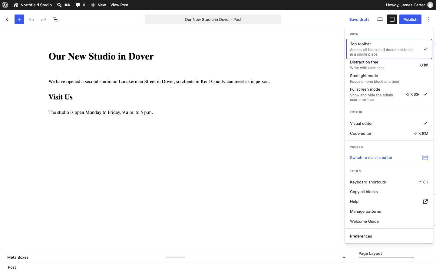Select the Code editor option
Screen dimensions: 436x272
click(389, 133)
